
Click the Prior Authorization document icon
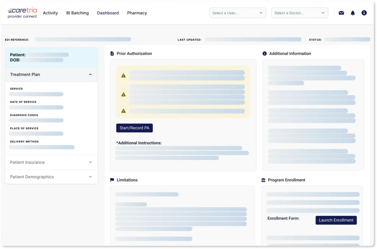point(112,54)
